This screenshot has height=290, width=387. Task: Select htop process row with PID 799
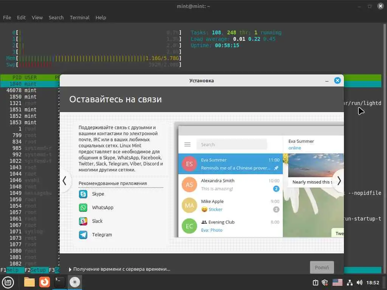[x=30, y=135]
